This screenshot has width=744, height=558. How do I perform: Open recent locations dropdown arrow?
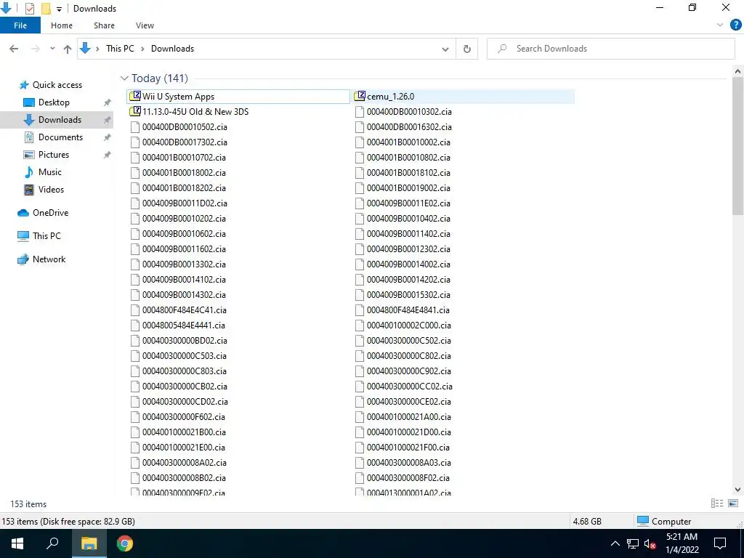pos(52,49)
